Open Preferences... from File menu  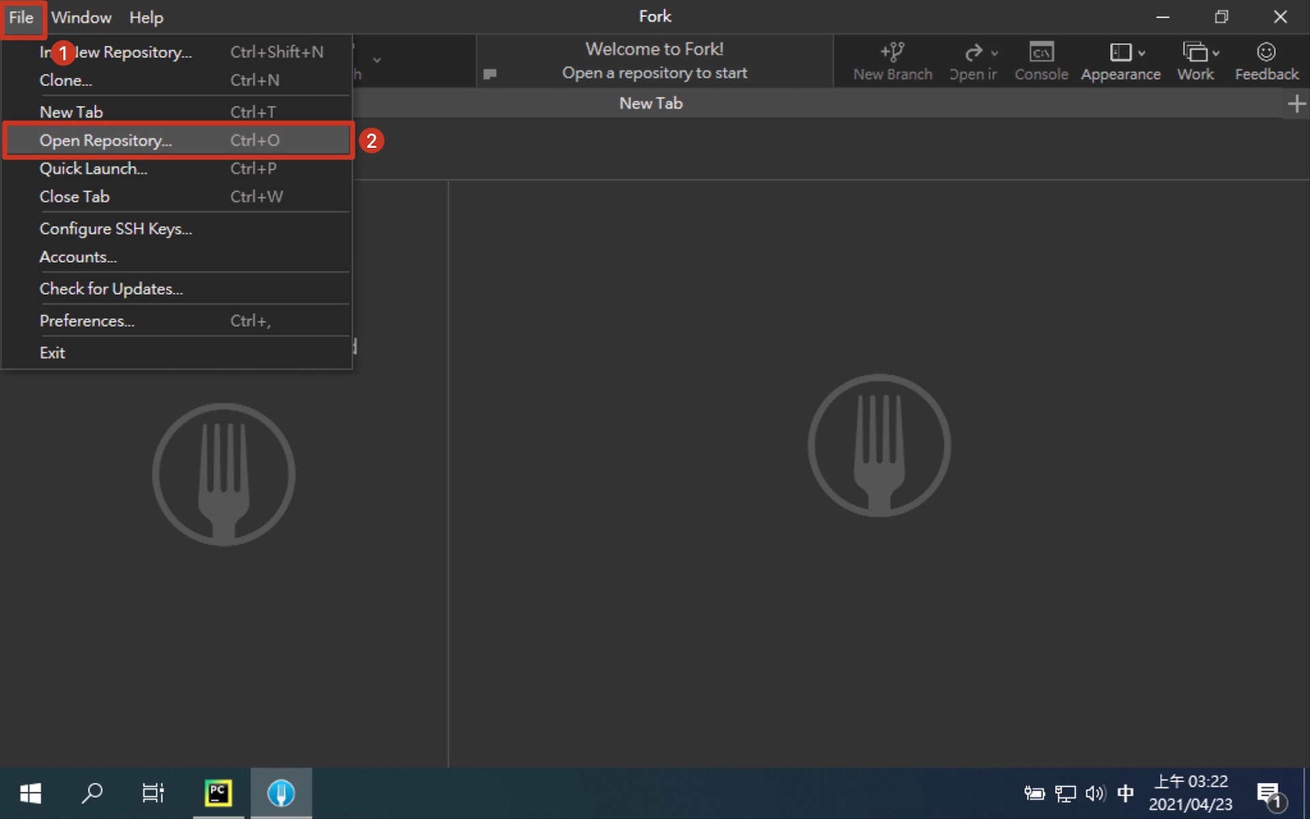176,321
